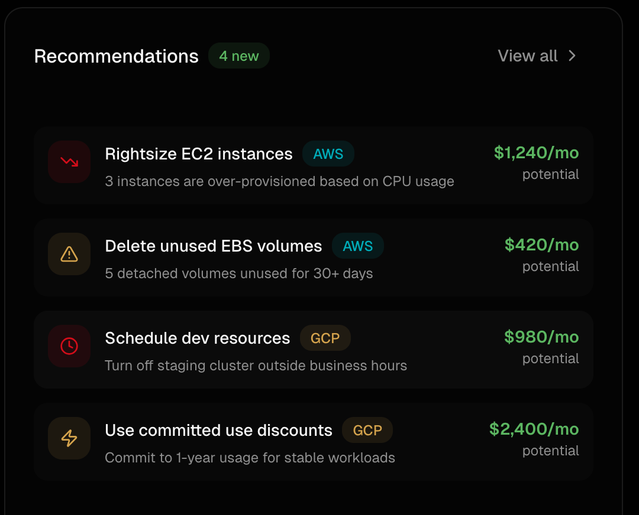Screen dimensions: 639x515
Task: Click the View all link
Action: [527, 56]
